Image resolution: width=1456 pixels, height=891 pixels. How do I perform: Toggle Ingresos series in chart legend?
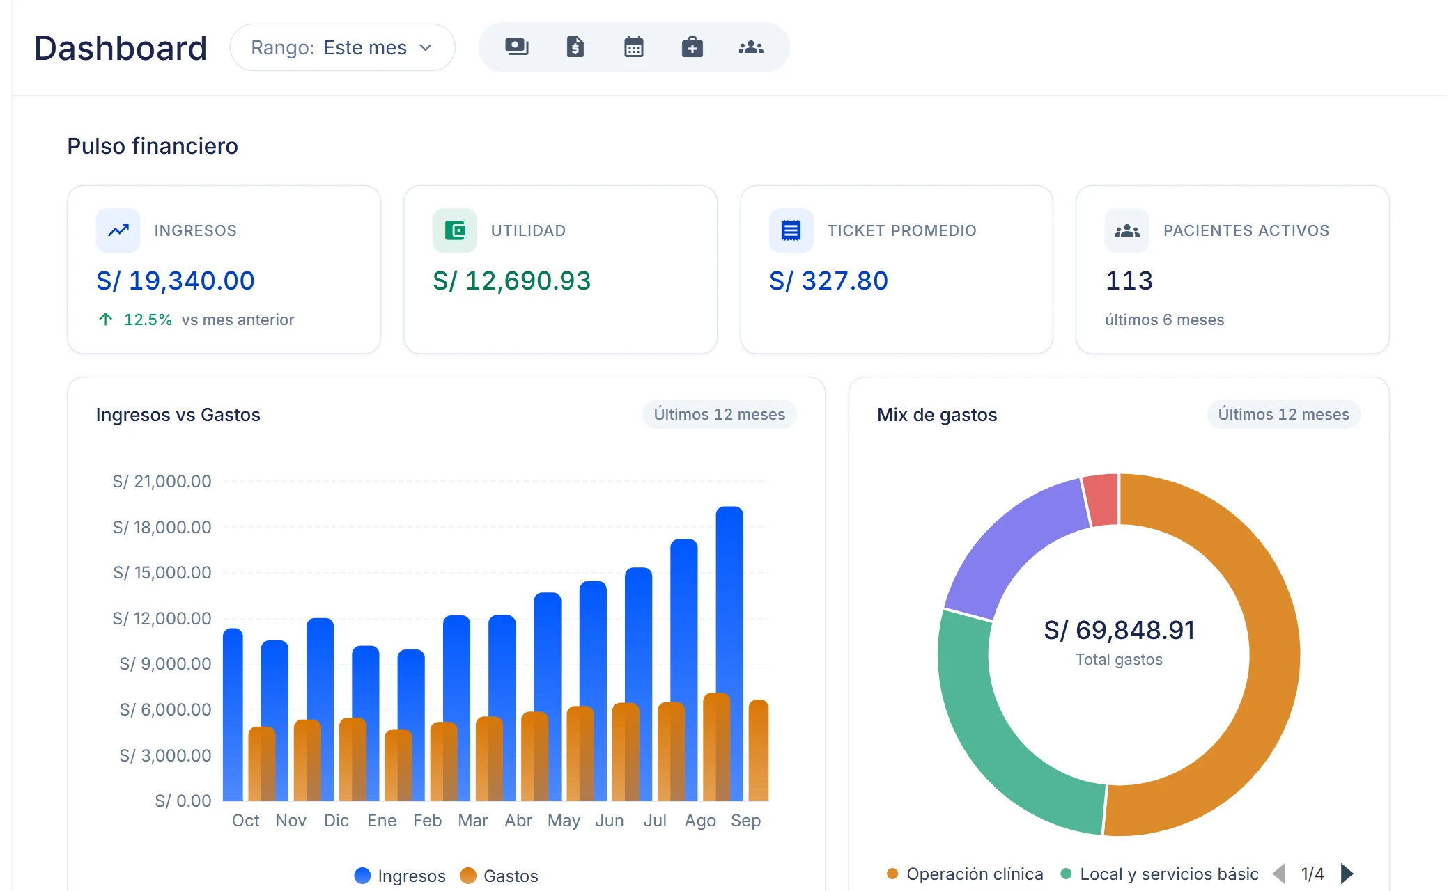400,876
